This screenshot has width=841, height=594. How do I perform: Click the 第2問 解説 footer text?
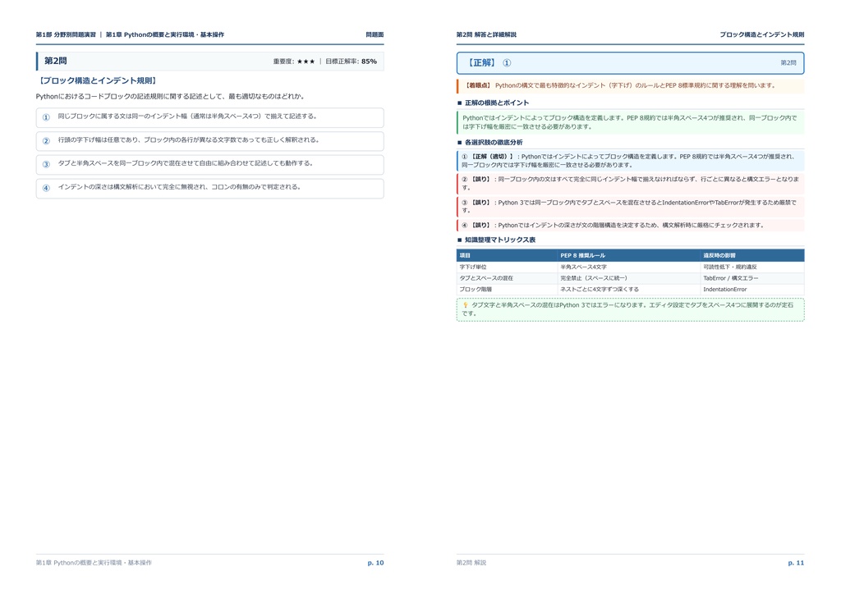(471, 563)
